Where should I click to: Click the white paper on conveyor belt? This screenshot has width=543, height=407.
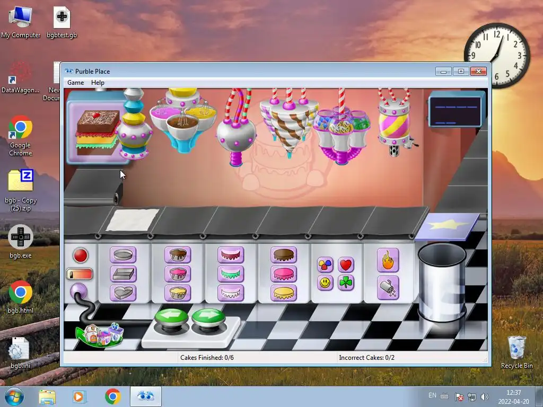click(133, 220)
